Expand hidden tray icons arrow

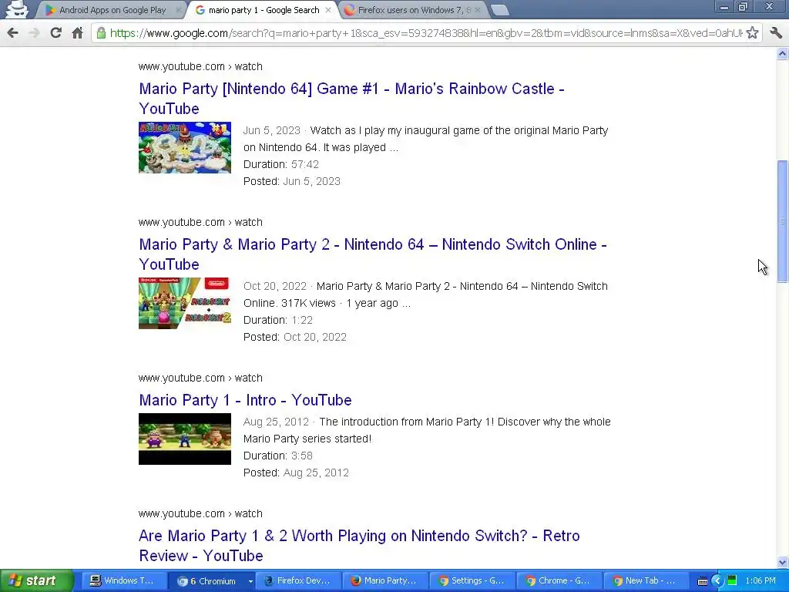click(717, 581)
